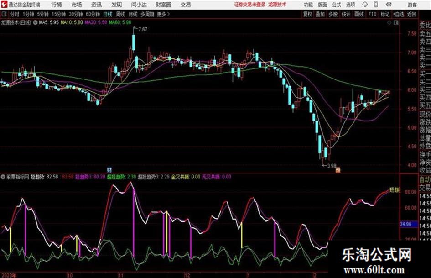Click the 统计 statistics toolbar button
The height and width of the screenshot is (278, 431).
tap(346, 14)
